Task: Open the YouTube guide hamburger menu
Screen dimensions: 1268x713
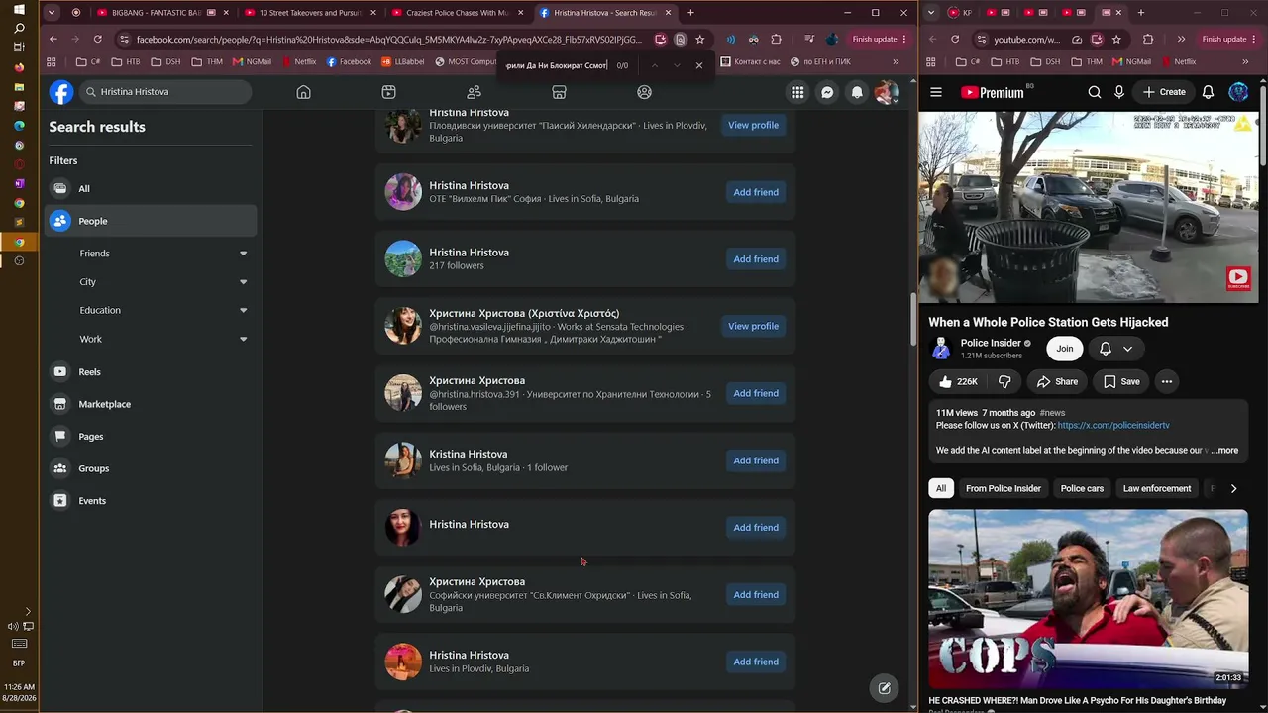Action: [936, 92]
